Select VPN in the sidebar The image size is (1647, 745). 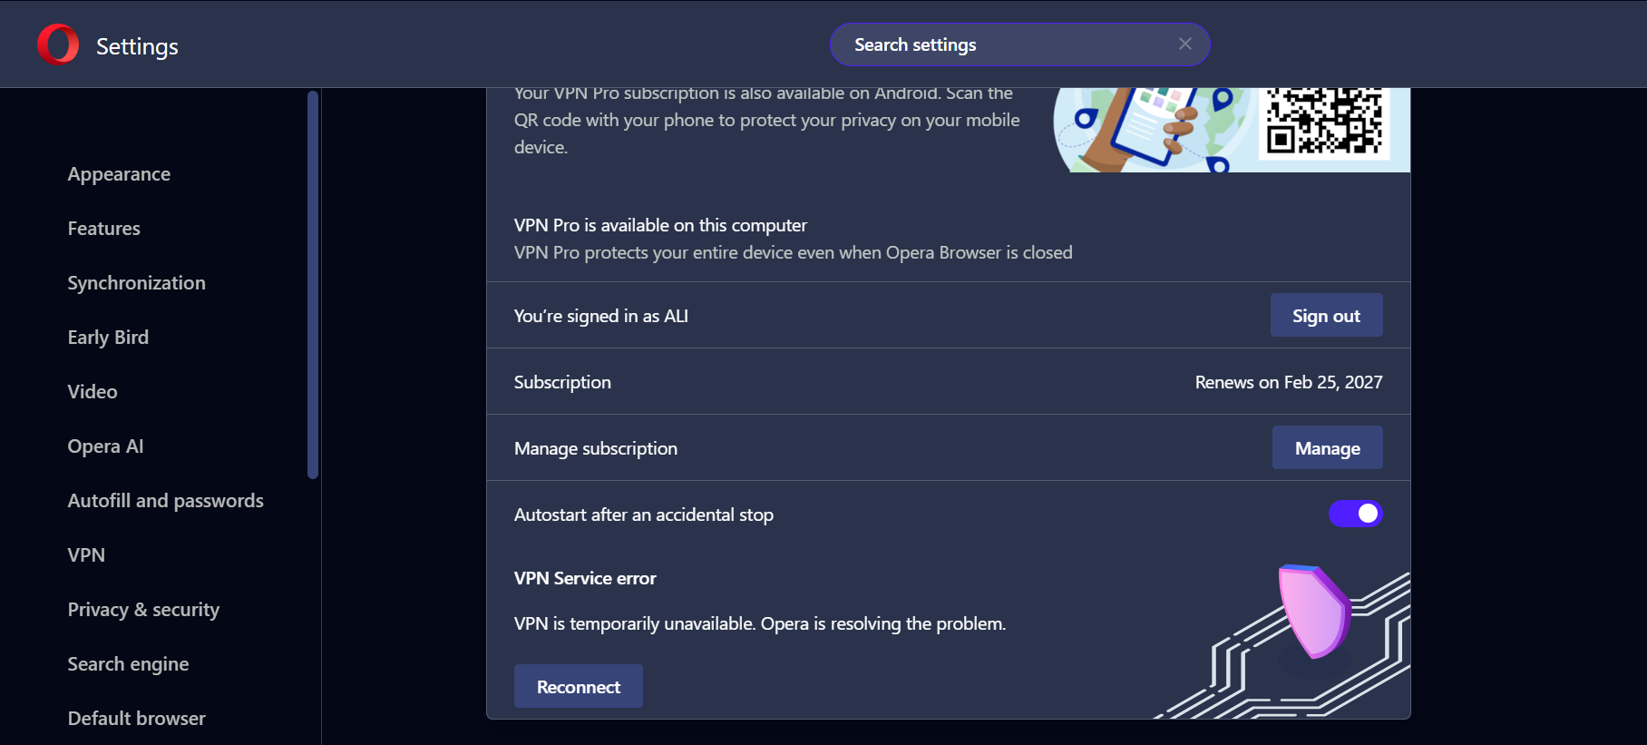86,555
